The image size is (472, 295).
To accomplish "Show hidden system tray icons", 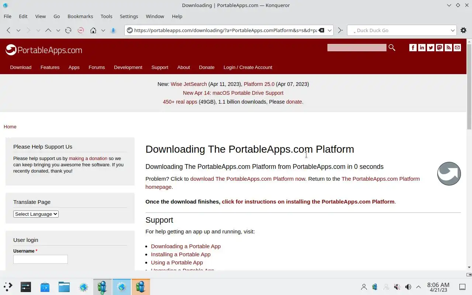I will [419, 287].
